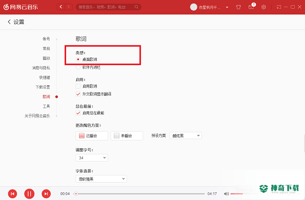Return from 设置 using back chevron

click(x=9, y=22)
